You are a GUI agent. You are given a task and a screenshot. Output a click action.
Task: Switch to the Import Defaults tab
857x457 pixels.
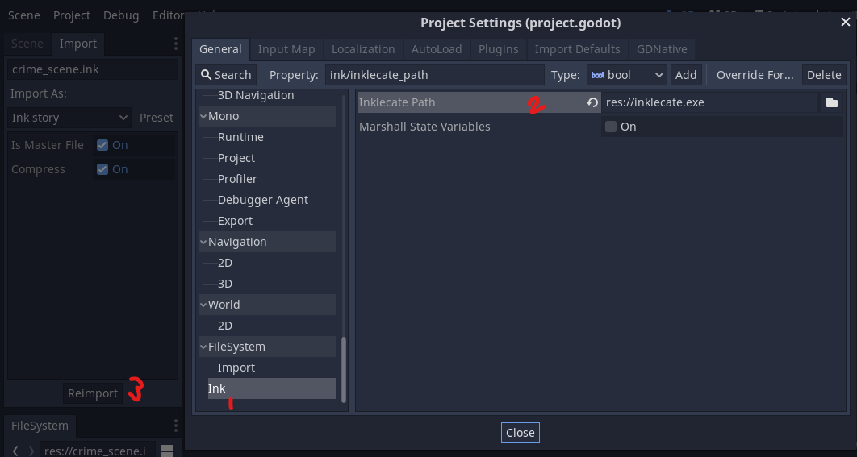(x=577, y=49)
